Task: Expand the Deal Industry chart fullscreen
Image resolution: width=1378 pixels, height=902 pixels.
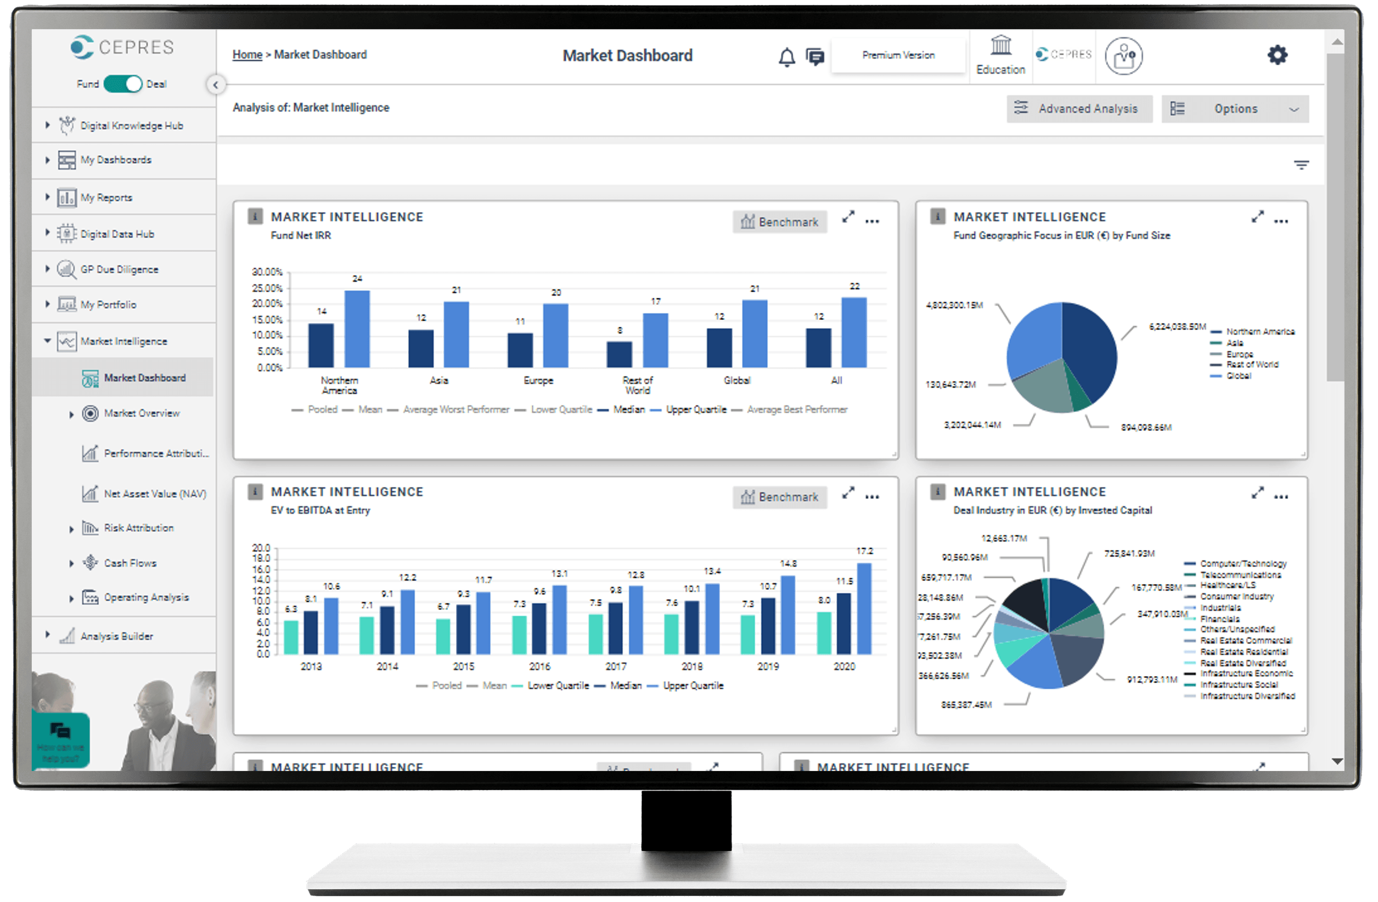Action: 1258,493
